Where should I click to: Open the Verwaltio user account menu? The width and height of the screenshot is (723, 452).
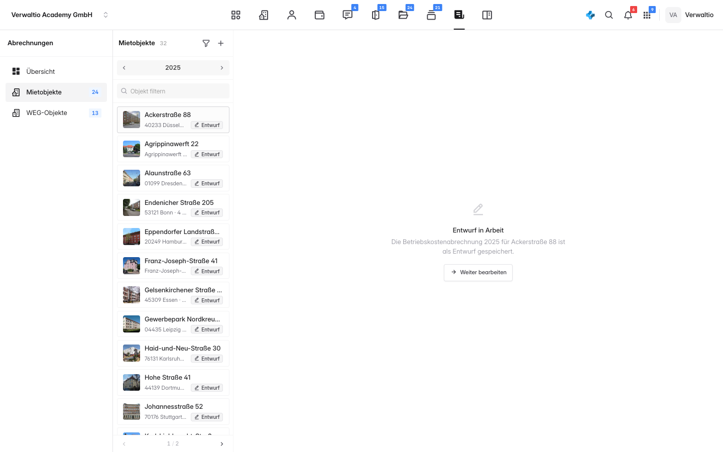[690, 15]
